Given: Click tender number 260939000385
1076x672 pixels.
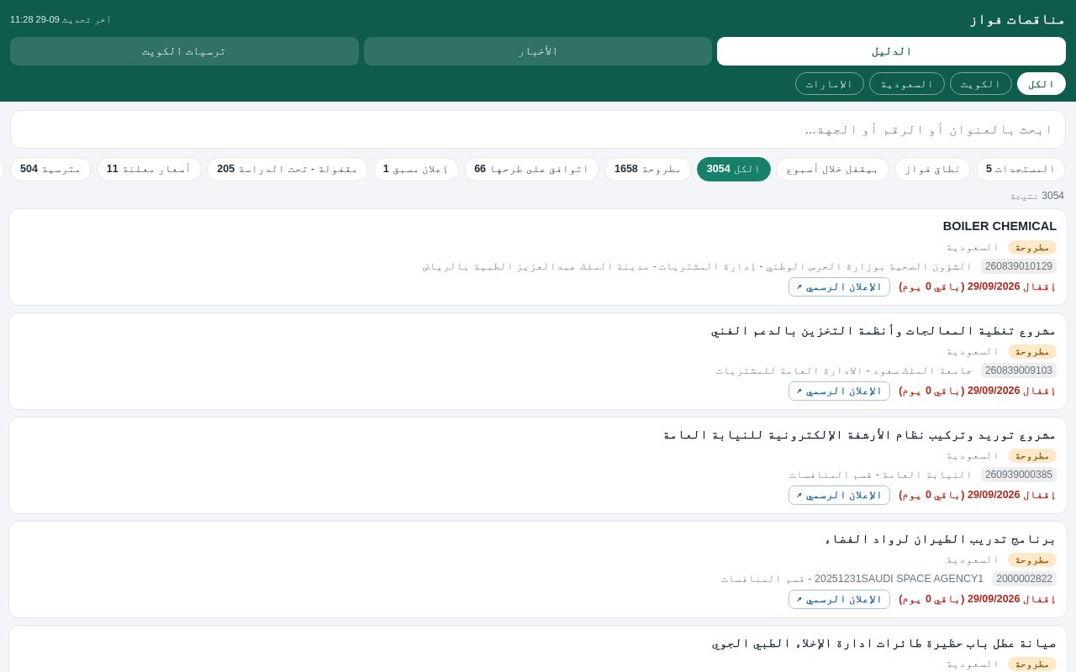Looking at the screenshot, I should point(1019,475).
